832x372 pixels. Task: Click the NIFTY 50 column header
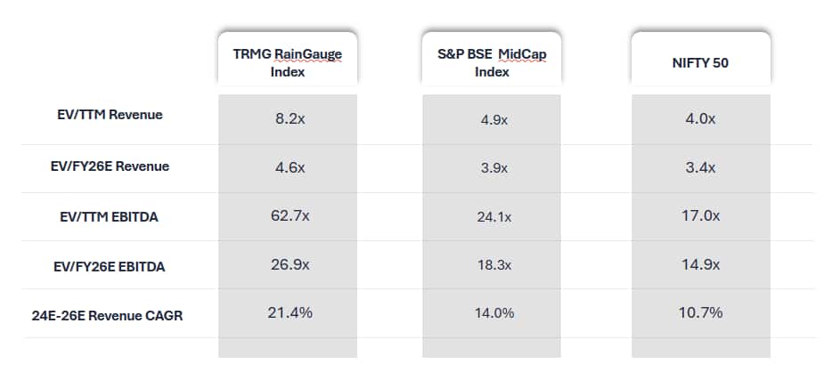point(700,63)
